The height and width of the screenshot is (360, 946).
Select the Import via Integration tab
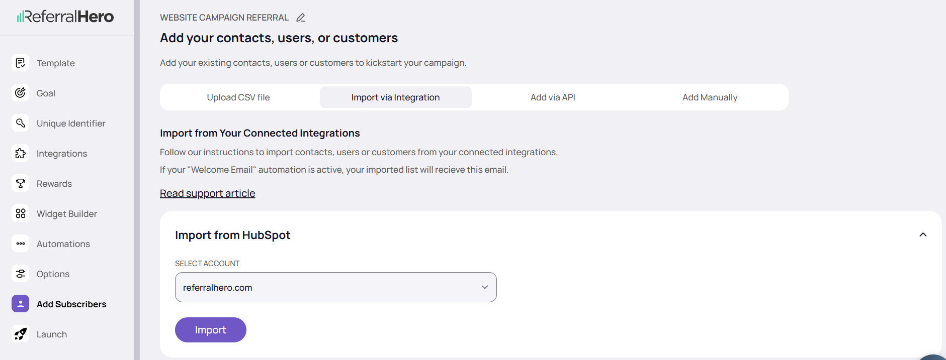[x=395, y=97]
